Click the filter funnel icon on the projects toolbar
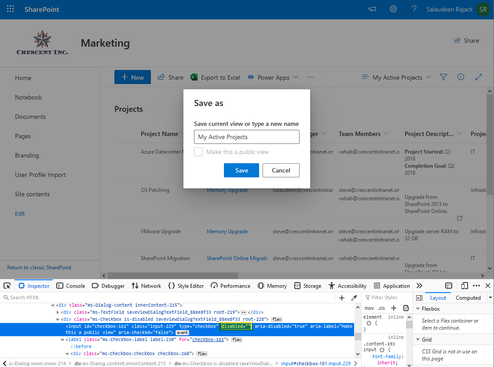The width and height of the screenshot is (494, 367). coord(443,77)
